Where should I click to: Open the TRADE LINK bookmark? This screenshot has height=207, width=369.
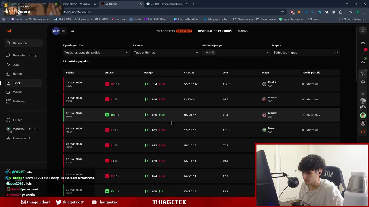click(x=63, y=19)
